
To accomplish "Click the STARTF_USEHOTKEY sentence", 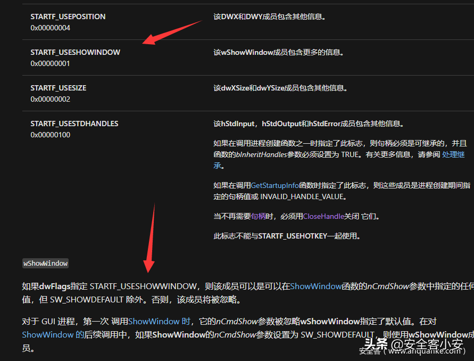I will click(x=287, y=236).
